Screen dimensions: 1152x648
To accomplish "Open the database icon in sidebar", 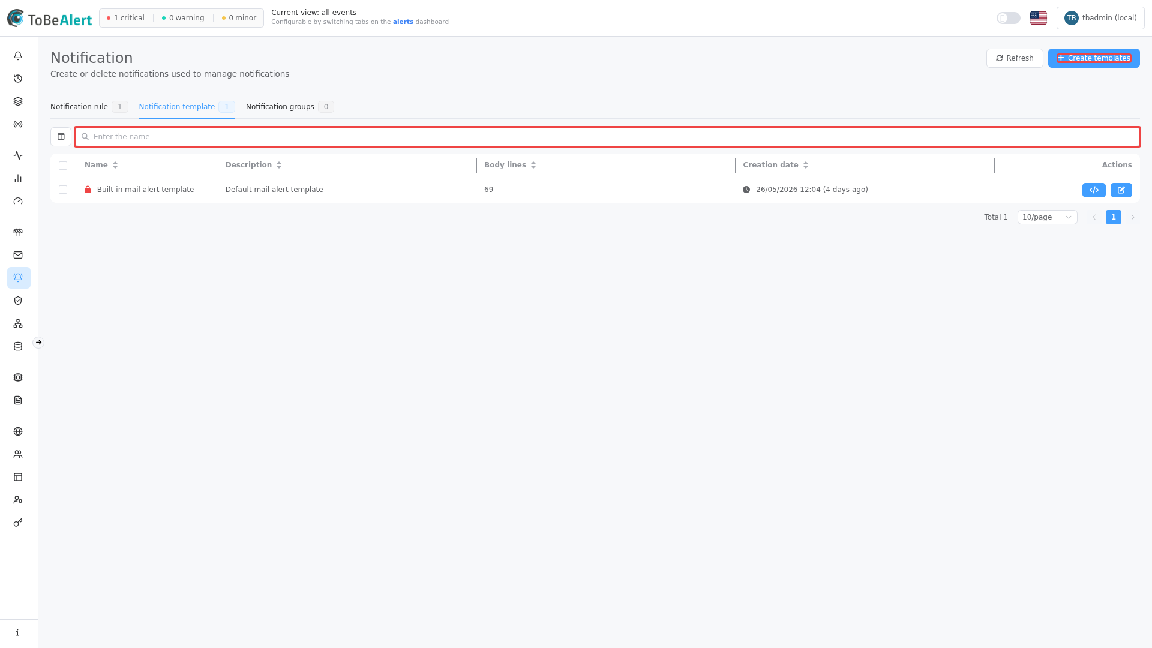I will (18, 346).
